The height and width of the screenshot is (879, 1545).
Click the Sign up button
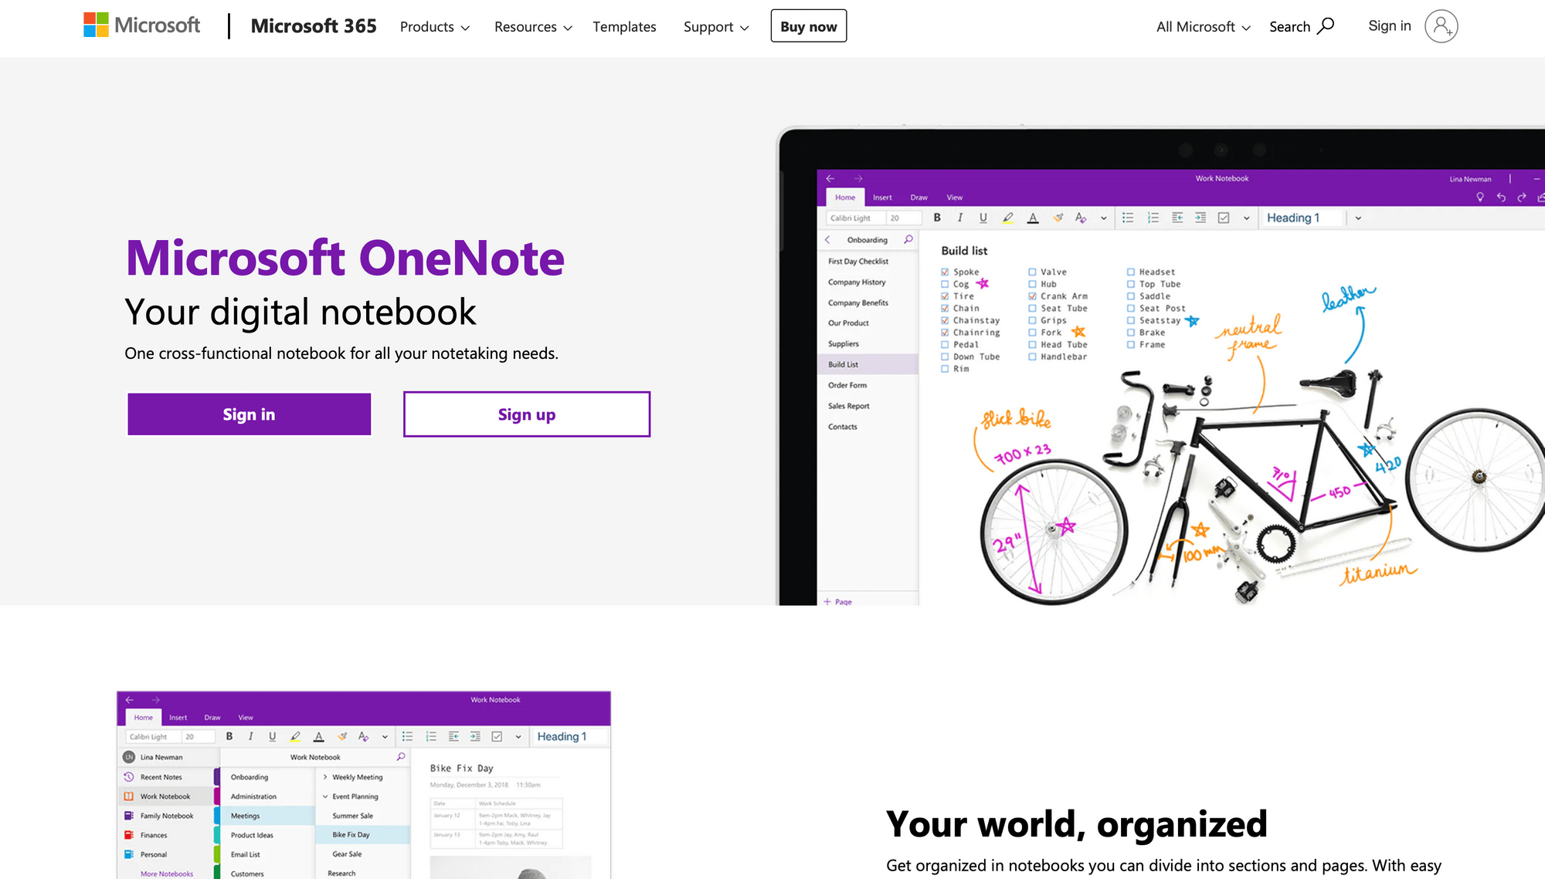point(526,414)
